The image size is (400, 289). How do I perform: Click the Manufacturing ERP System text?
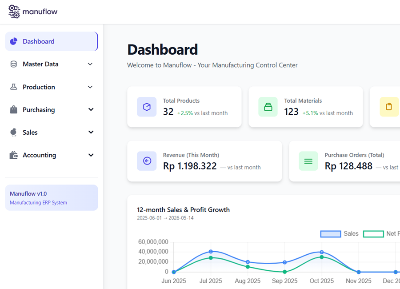click(39, 202)
